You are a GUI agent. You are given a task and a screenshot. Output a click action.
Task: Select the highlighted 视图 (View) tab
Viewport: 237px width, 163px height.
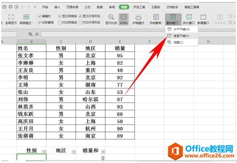124,7
